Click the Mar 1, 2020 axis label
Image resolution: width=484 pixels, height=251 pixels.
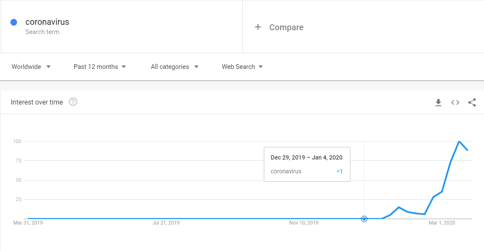[x=442, y=223]
